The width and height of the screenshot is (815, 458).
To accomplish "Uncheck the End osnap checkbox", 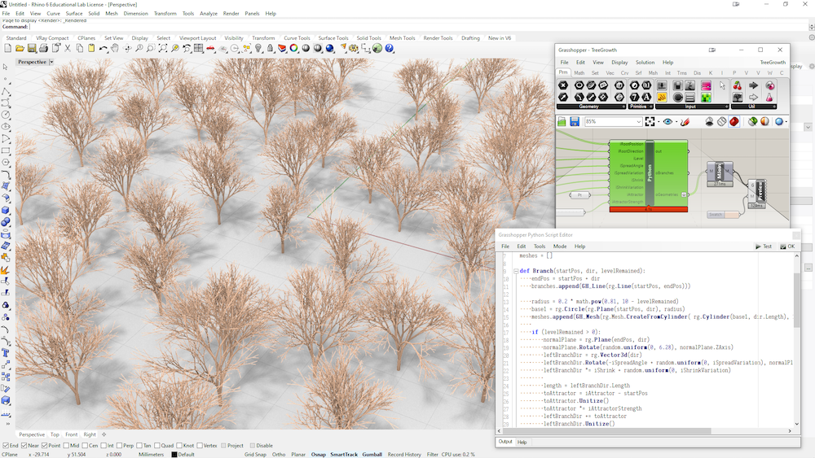I will 6,446.
